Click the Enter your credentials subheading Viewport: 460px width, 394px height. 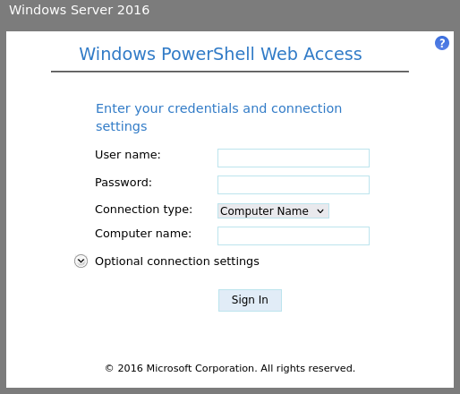(218, 117)
